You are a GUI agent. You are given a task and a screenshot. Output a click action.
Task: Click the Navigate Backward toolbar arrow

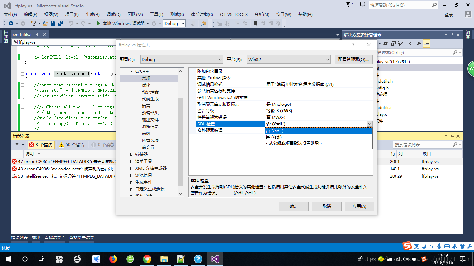tap(11, 23)
